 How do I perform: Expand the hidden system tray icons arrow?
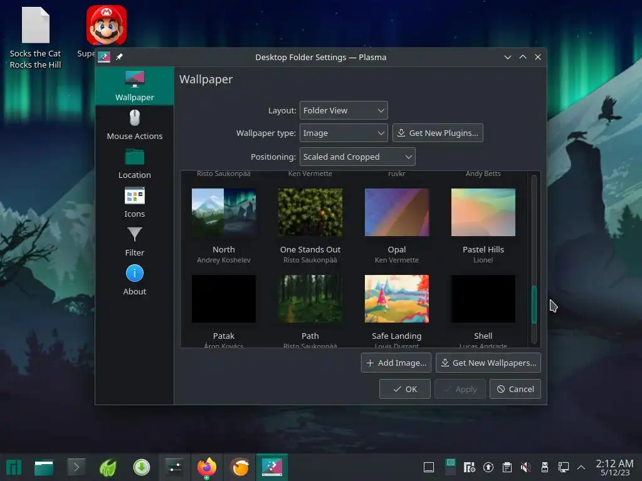tap(581, 467)
